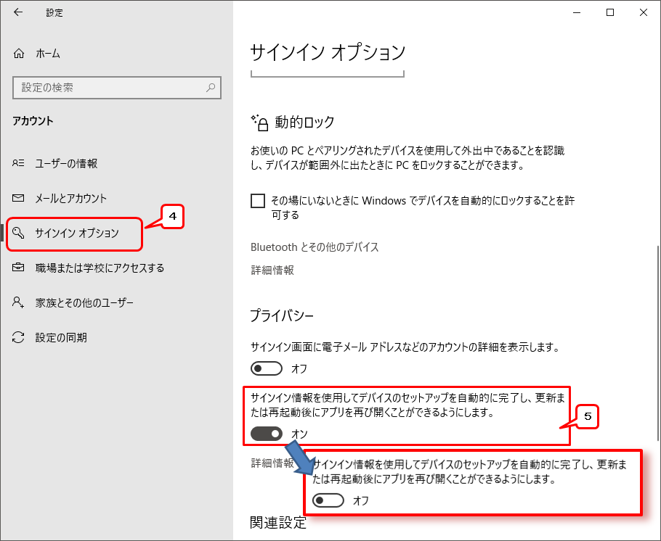Open Bluetooth とその他のデバイス link
Screen dimensions: 661x541
click(315, 247)
